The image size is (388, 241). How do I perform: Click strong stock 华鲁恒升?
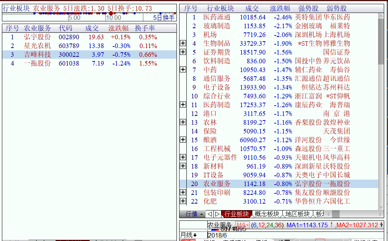coord(308,201)
